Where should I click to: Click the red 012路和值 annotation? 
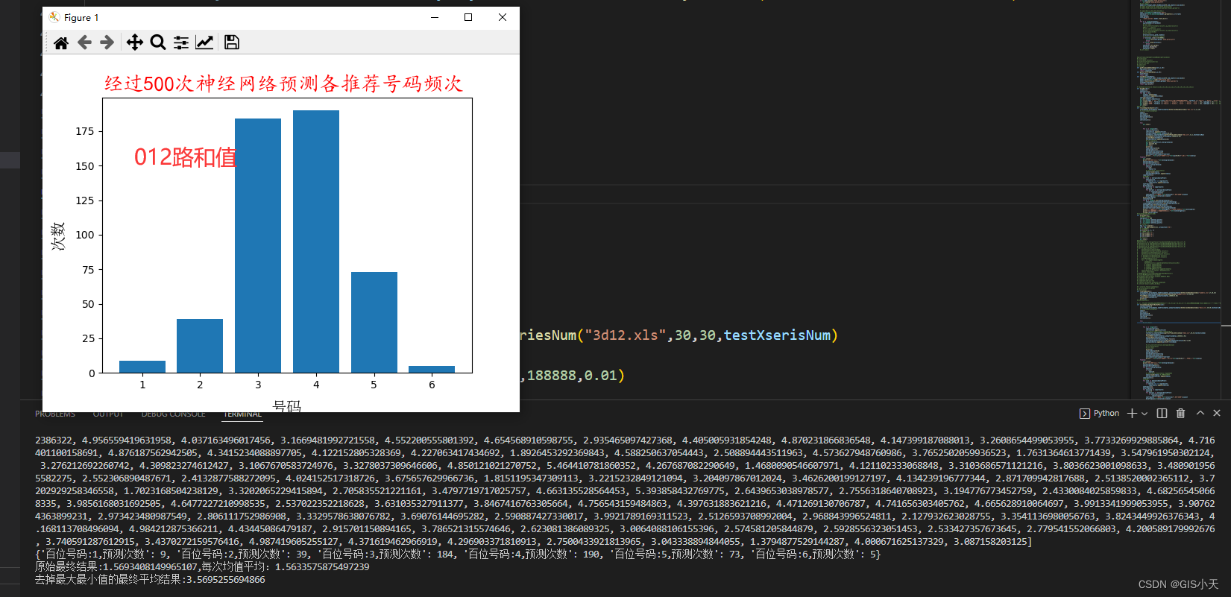tap(186, 157)
